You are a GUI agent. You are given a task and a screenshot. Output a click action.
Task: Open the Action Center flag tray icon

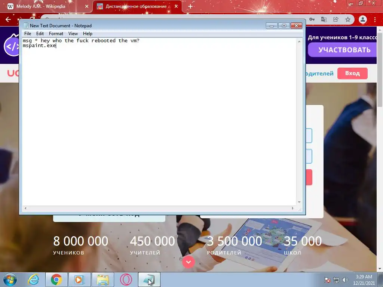click(x=327, y=280)
